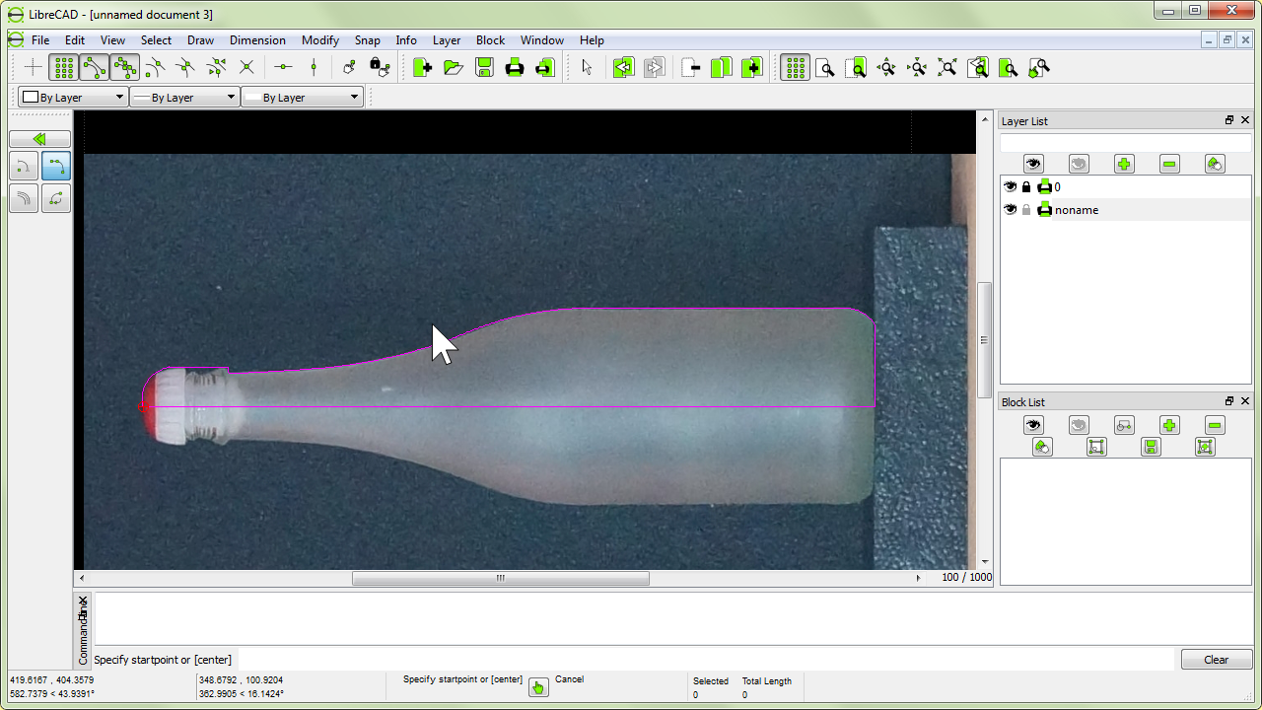Open the Snap menu
The width and height of the screenshot is (1262, 710).
pyautogui.click(x=367, y=40)
